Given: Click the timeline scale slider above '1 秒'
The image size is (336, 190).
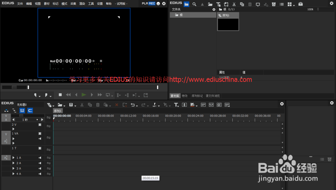Looking at the screenshot, I should 22,115.
